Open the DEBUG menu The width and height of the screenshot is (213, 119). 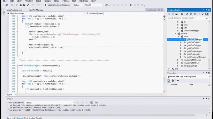pyautogui.click(x=48, y=1)
